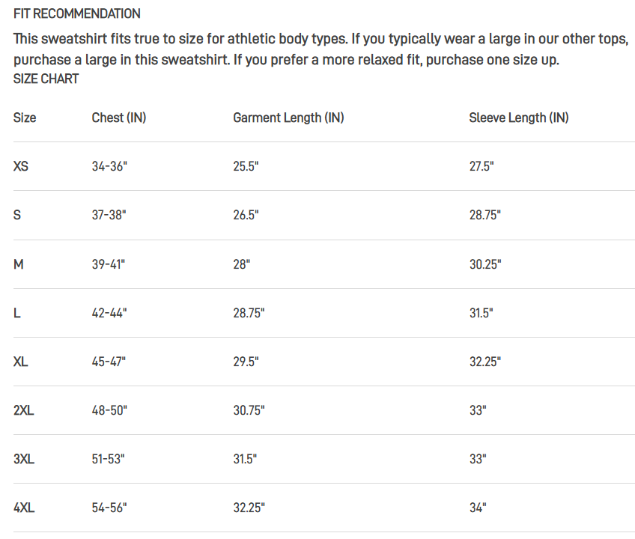Click the 42-44" chest measurement cell
The height and width of the screenshot is (539, 635).
[x=109, y=313]
